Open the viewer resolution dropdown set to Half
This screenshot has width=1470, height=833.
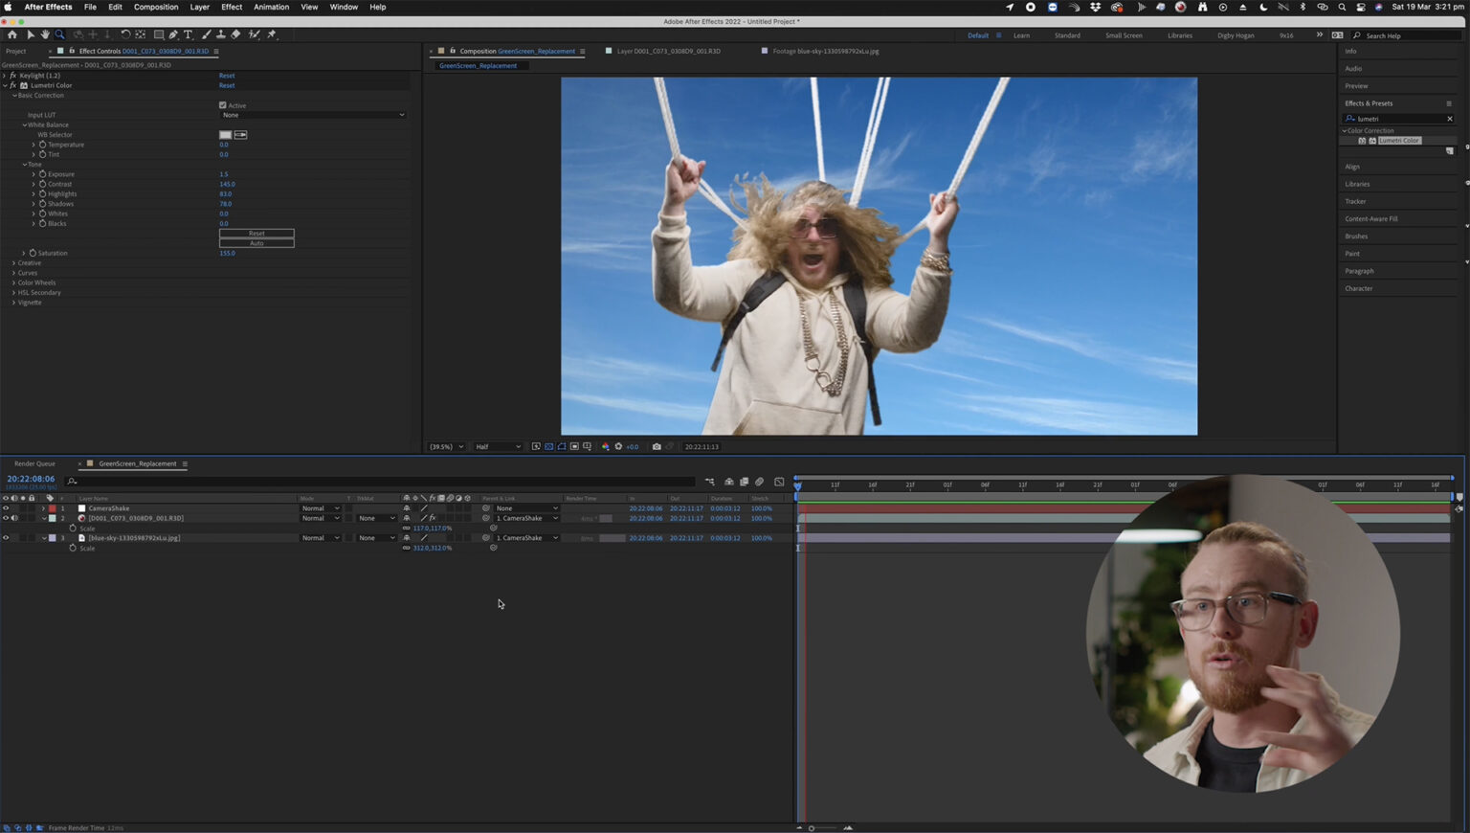pos(499,447)
